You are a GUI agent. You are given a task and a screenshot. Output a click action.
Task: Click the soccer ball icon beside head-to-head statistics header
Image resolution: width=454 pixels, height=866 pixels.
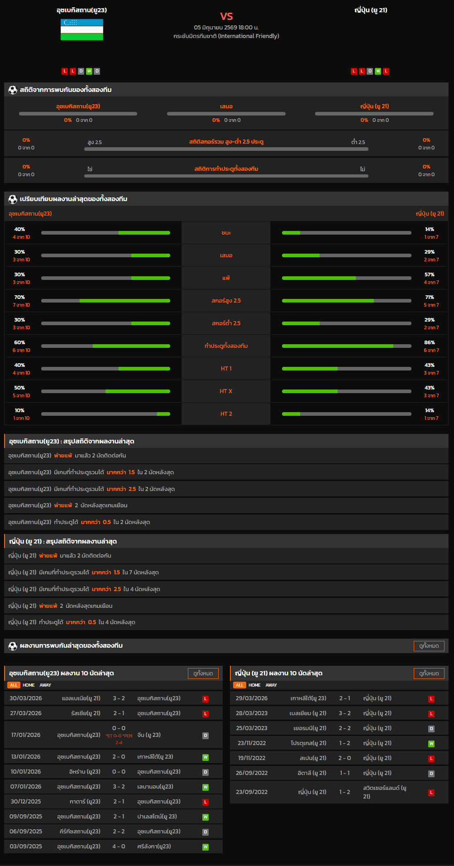[13, 90]
